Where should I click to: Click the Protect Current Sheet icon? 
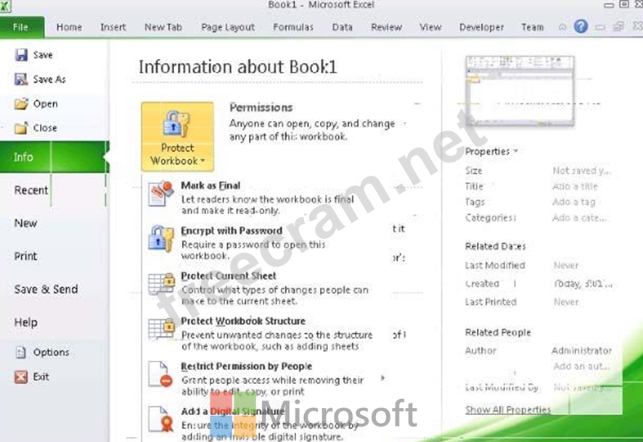(x=162, y=284)
